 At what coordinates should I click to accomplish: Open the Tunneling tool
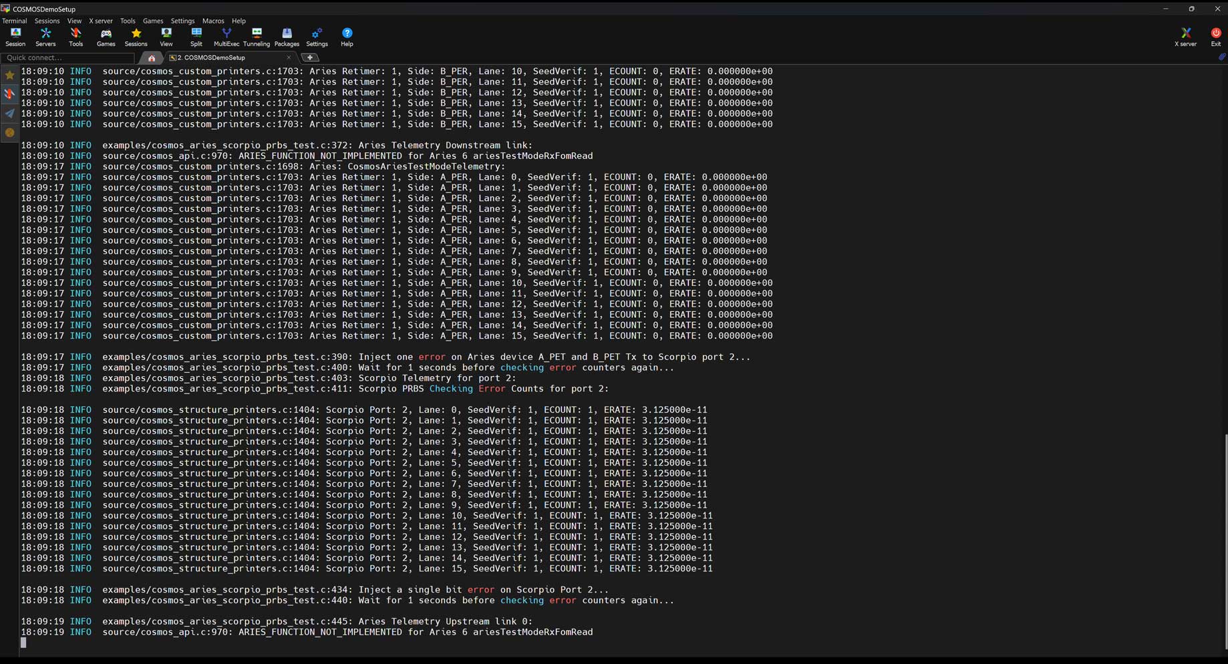coord(257,37)
